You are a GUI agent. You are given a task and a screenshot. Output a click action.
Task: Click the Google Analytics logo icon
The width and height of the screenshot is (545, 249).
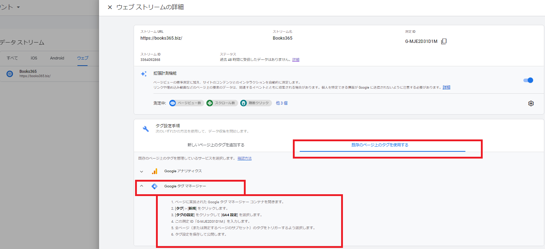(x=155, y=171)
